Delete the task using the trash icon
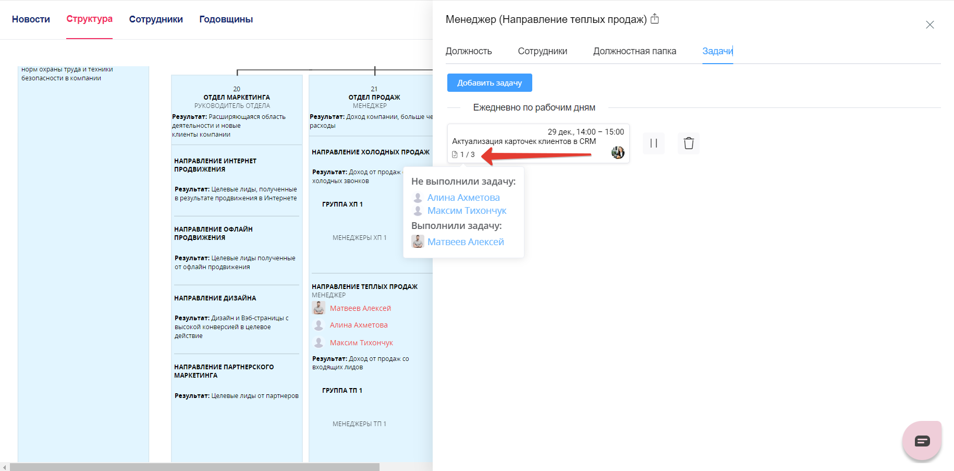Screen dimensions: 954x471 coord(688,143)
